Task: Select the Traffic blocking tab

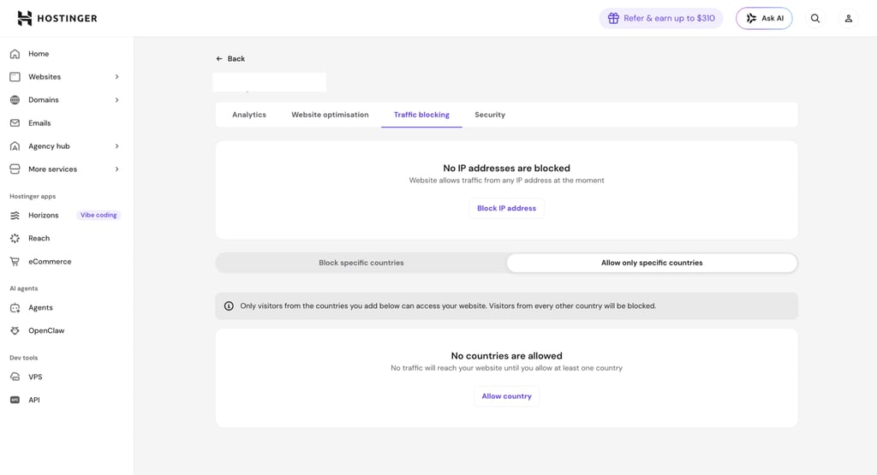Action: tap(421, 115)
